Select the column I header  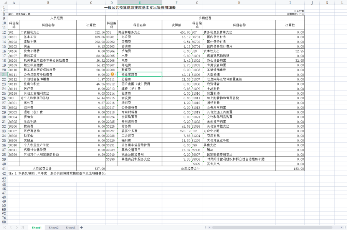point(290,3)
